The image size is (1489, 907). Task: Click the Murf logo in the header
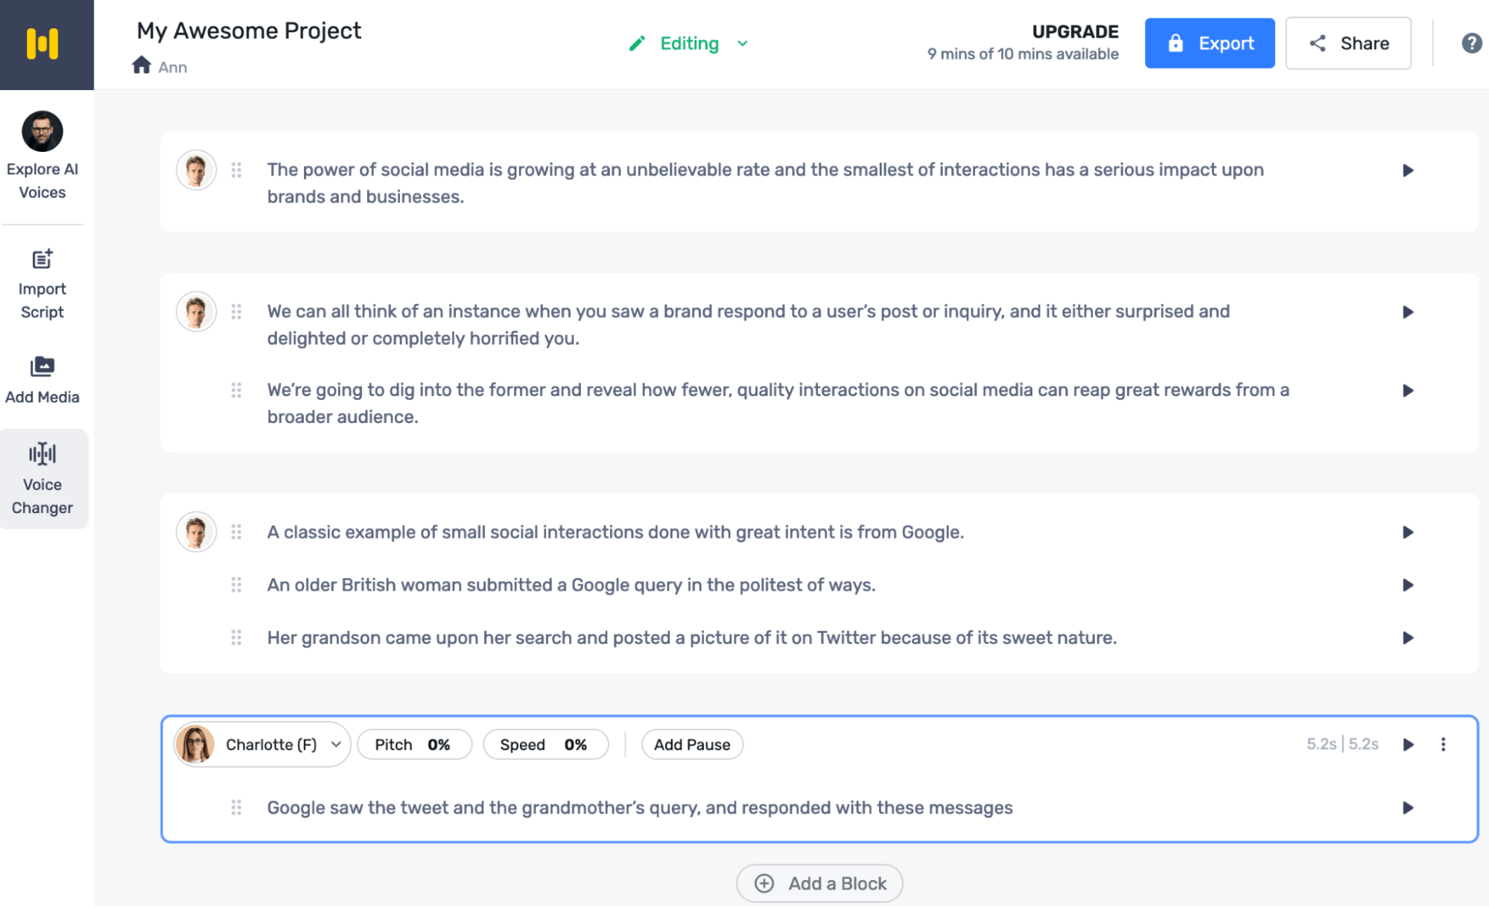[x=42, y=43]
